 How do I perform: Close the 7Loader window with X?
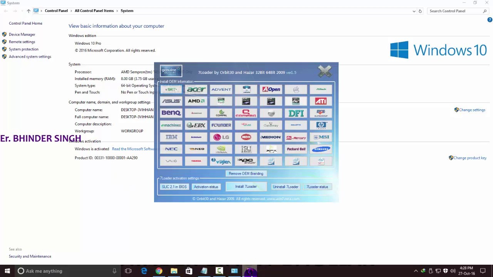[325, 71]
